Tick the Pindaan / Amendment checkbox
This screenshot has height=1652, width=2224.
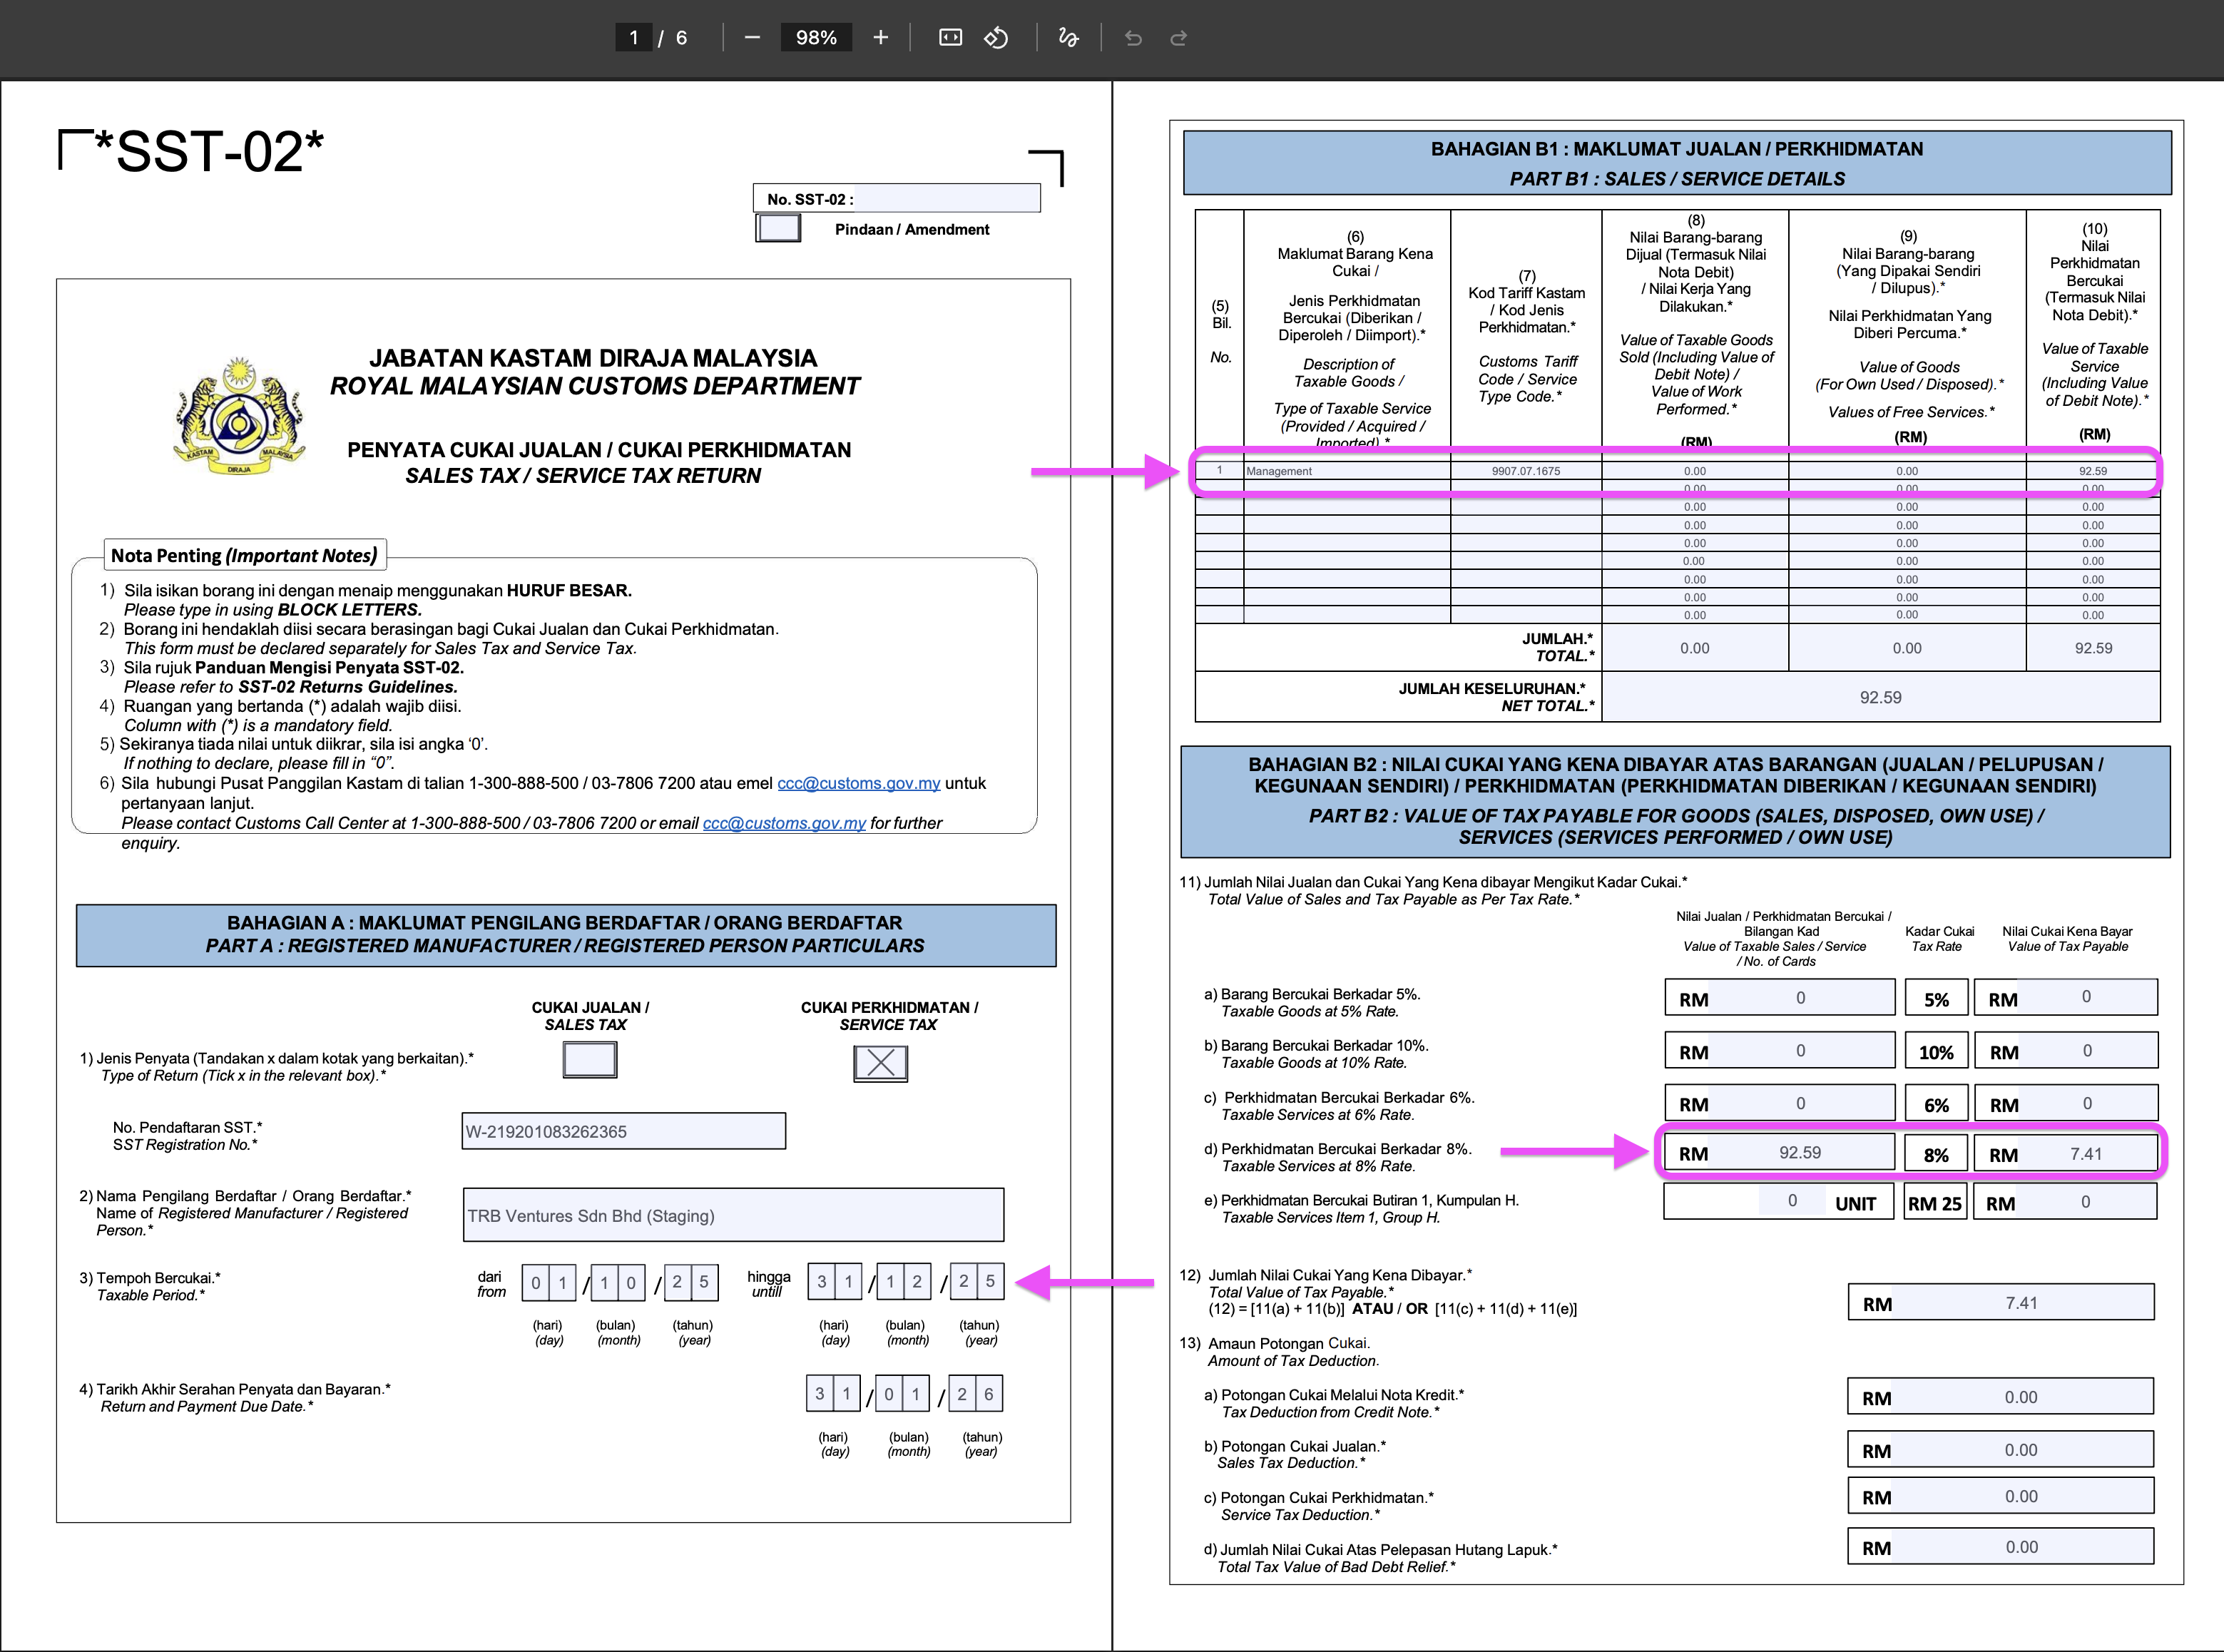[x=778, y=229]
